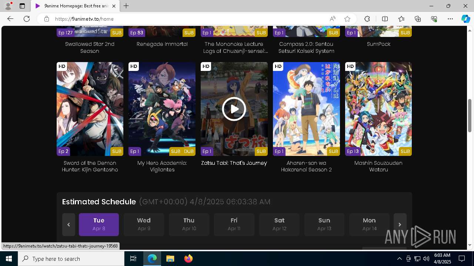Open browser Collections

pos(418,19)
